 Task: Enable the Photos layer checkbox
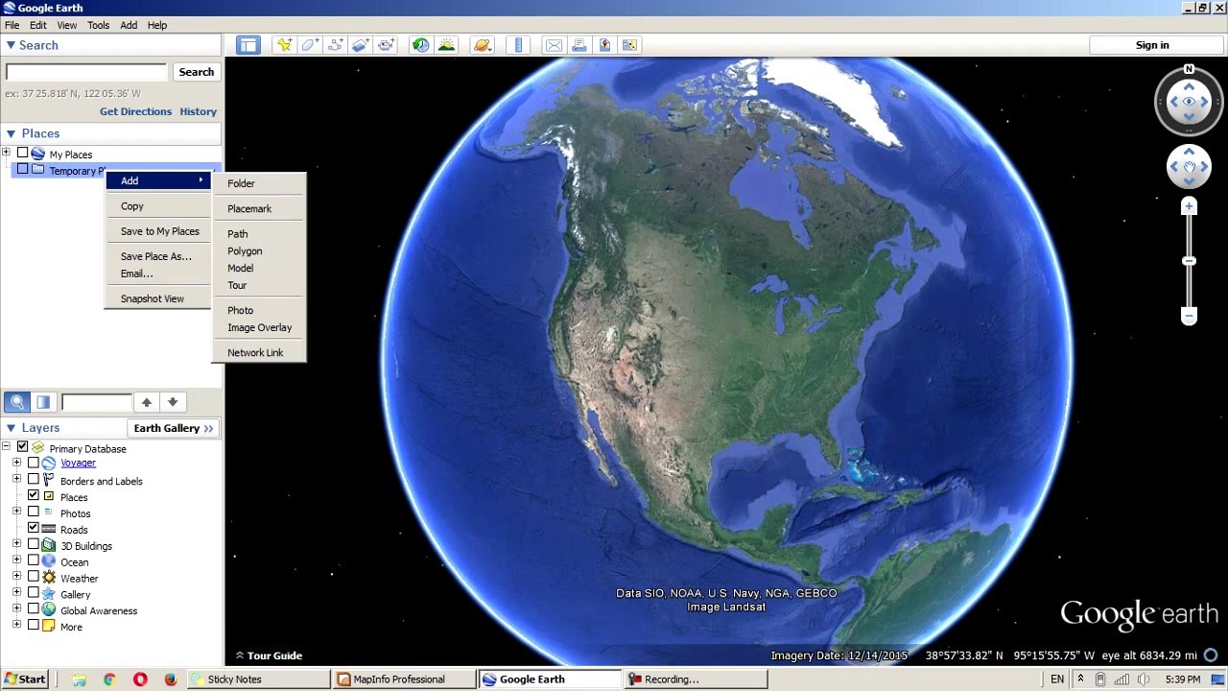coord(34,512)
